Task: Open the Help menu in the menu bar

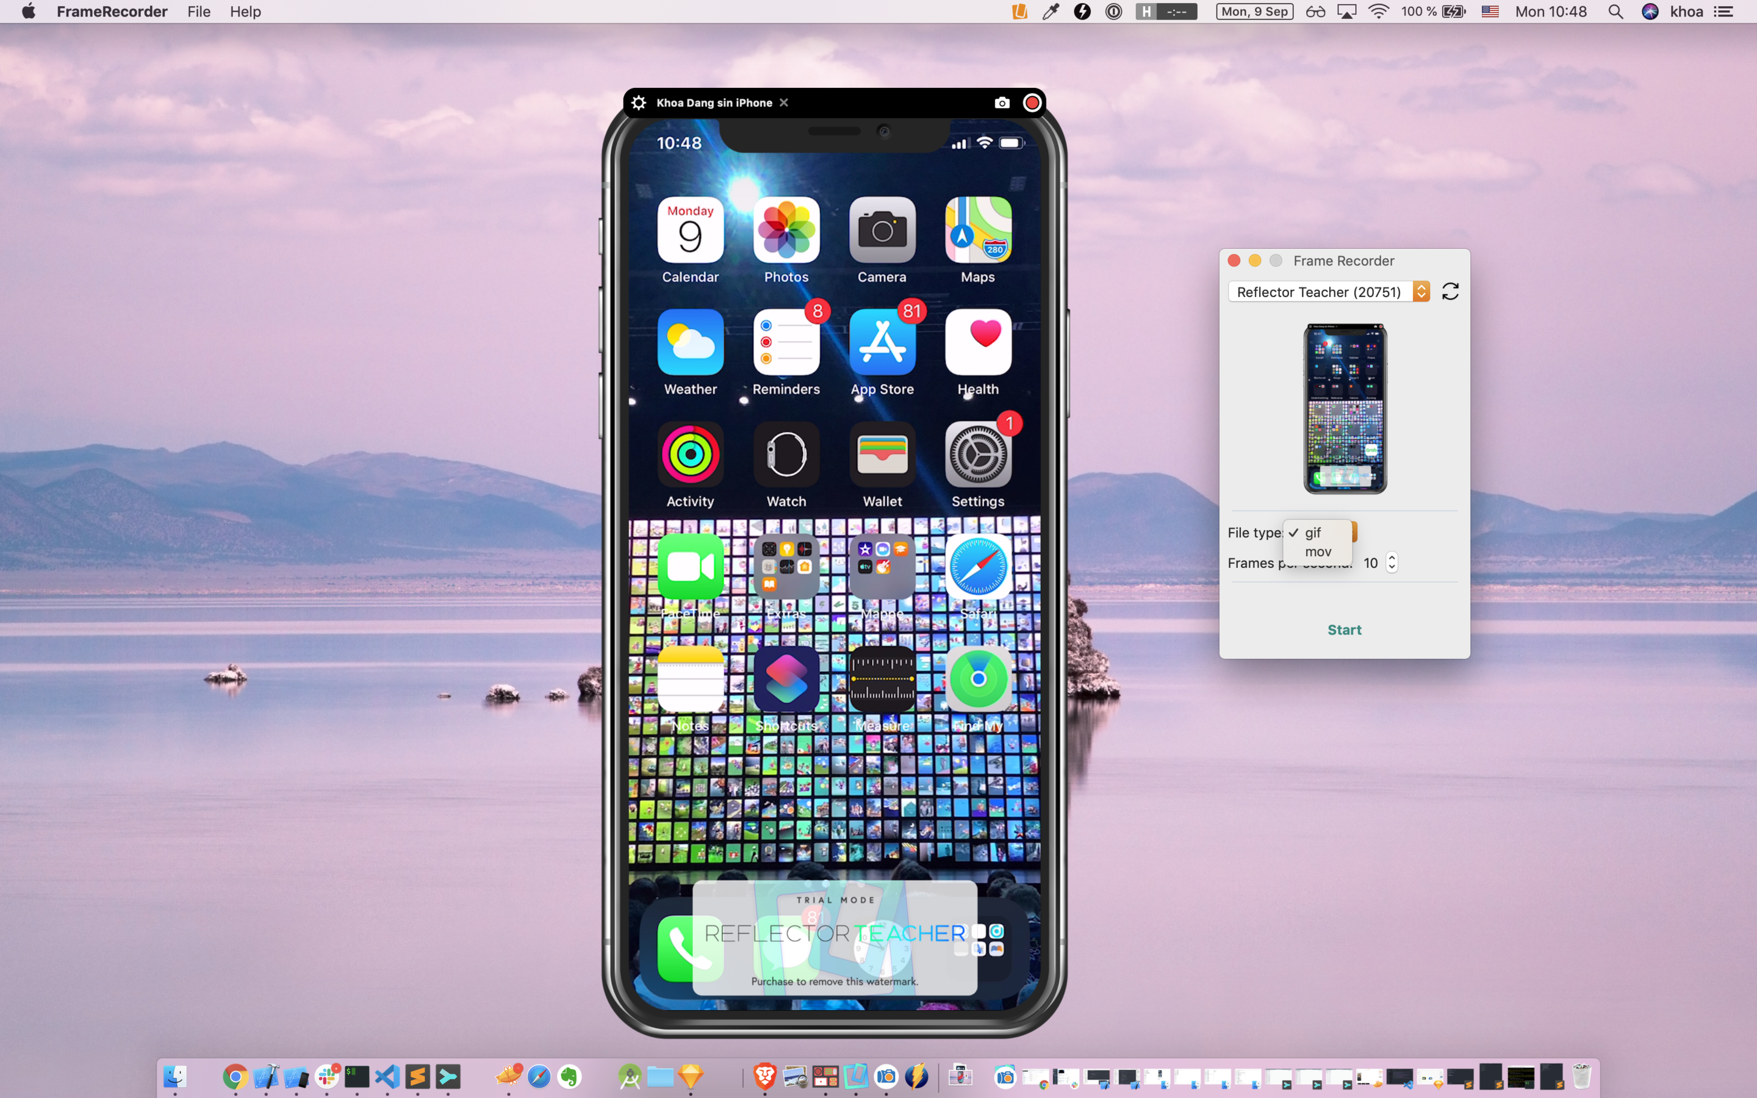Action: point(245,12)
